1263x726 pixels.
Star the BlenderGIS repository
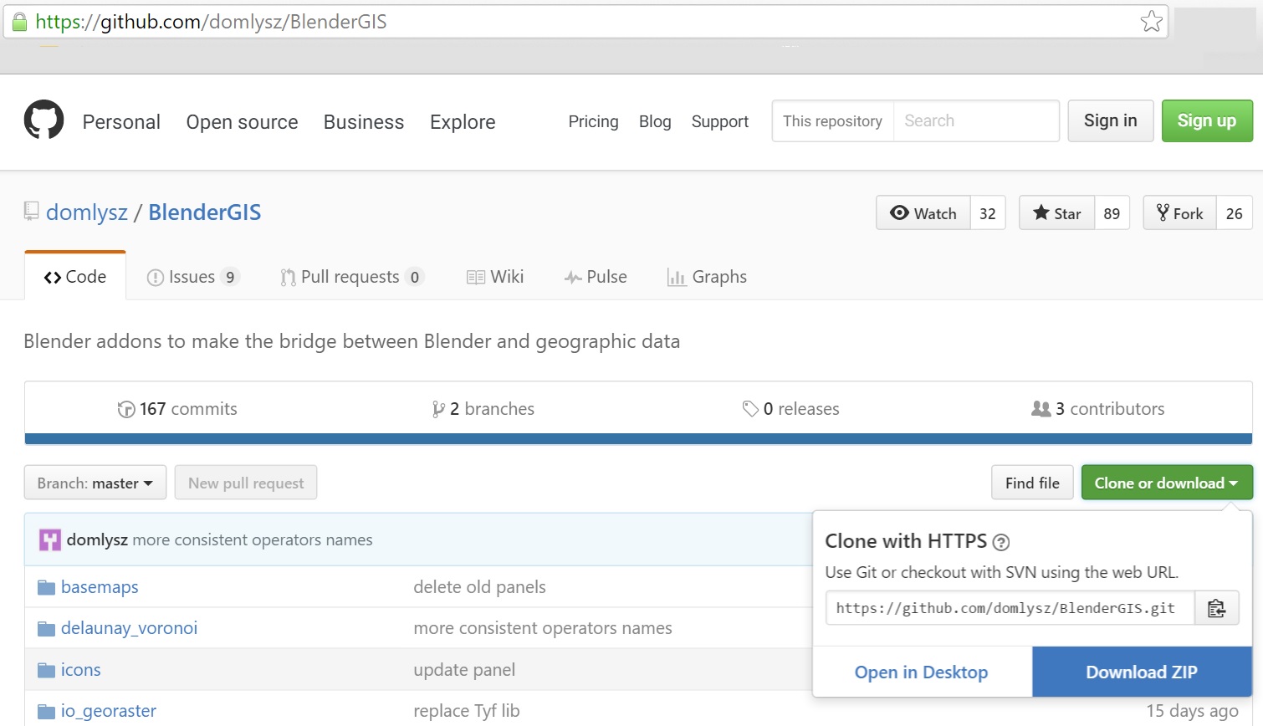click(x=1057, y=213)
